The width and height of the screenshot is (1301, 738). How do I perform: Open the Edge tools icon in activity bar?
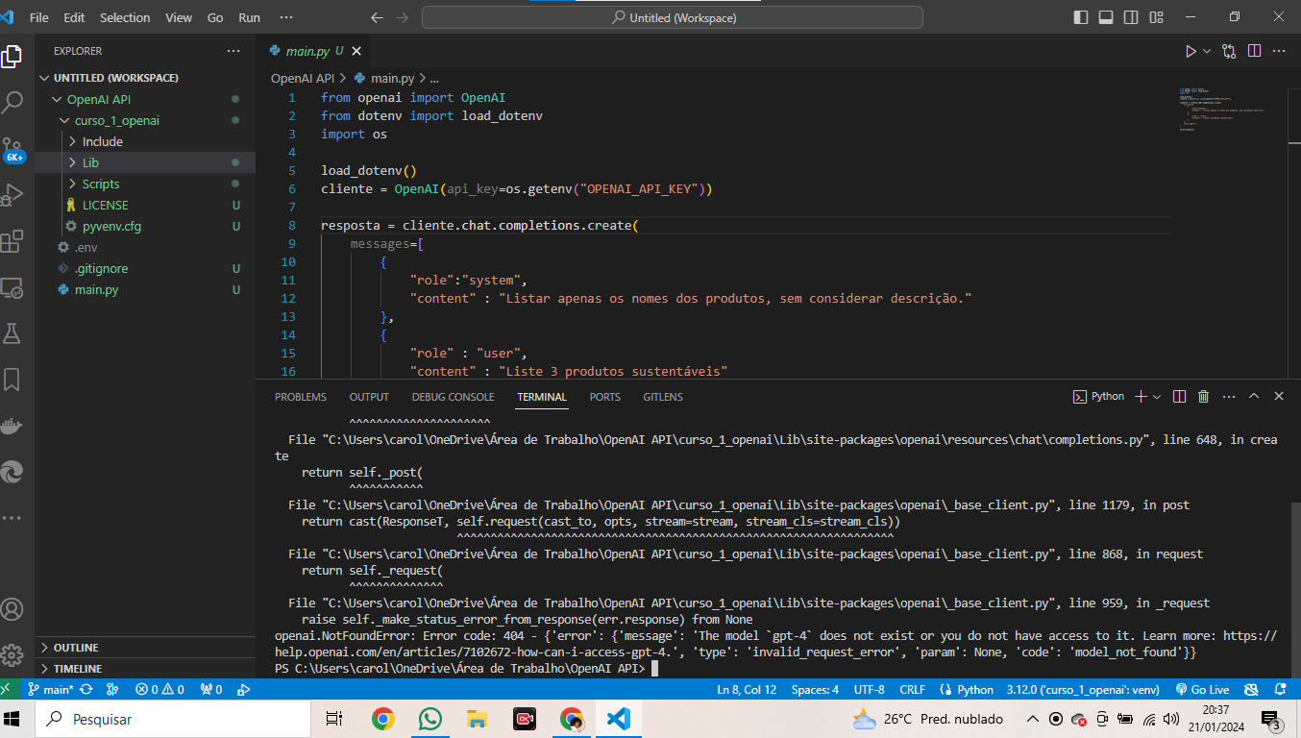click(x=12, y=471)
